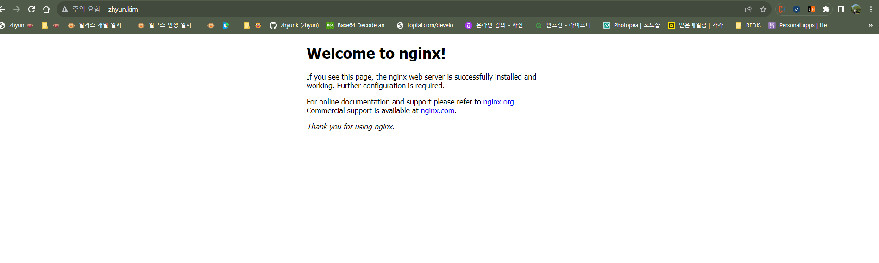Click the not-secure warning triangle icon

[x=65, y=9]
